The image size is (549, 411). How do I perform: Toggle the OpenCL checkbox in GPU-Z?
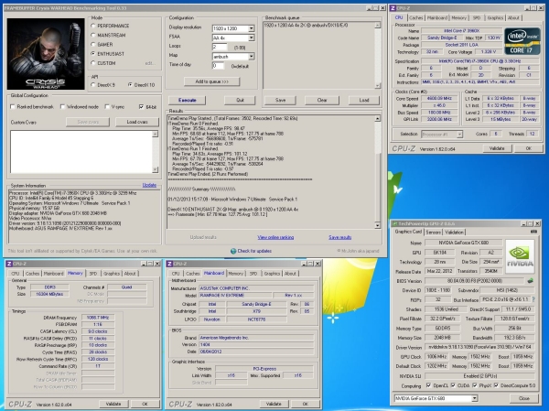tap(428, 385)
